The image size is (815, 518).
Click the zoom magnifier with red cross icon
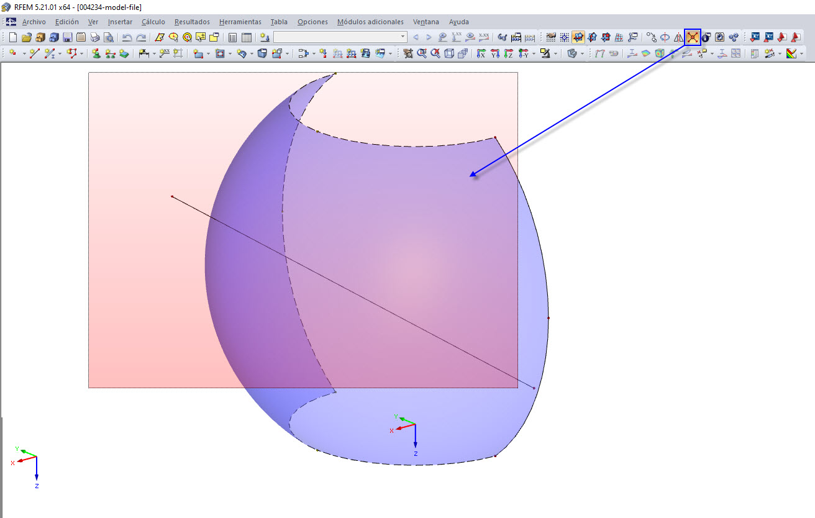pos(435,54)
